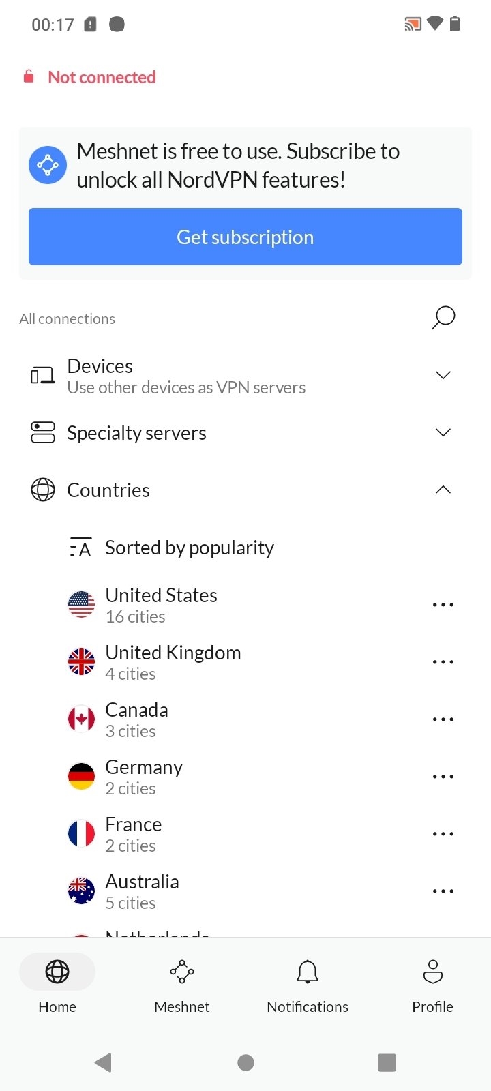Tap the Australia flag icon
Screen dimensions: 491x1091
(81, 891)
